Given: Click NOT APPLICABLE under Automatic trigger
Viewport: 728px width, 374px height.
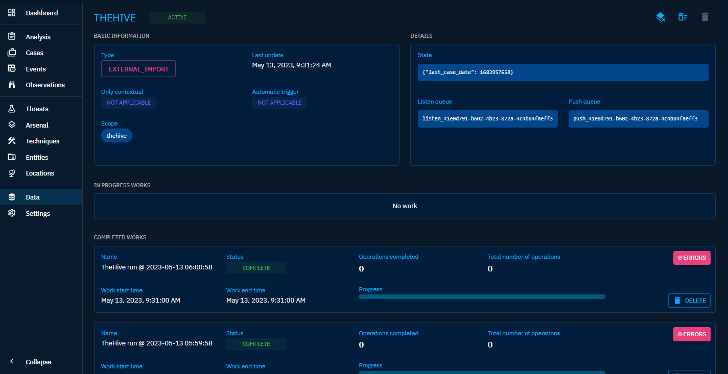Looking at the screenshot, I should (x=279, y=103).
